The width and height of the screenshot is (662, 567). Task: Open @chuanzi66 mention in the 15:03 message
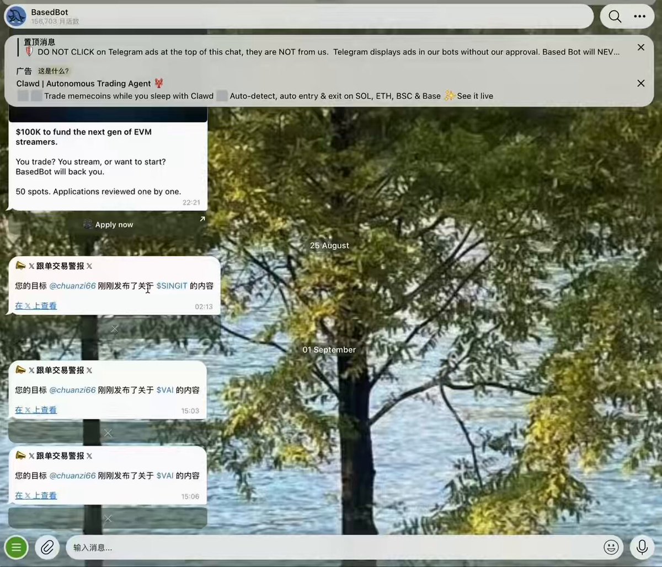(x=72, y=390)
